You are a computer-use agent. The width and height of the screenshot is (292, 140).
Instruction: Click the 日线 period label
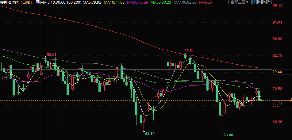(x=26, y=2)
